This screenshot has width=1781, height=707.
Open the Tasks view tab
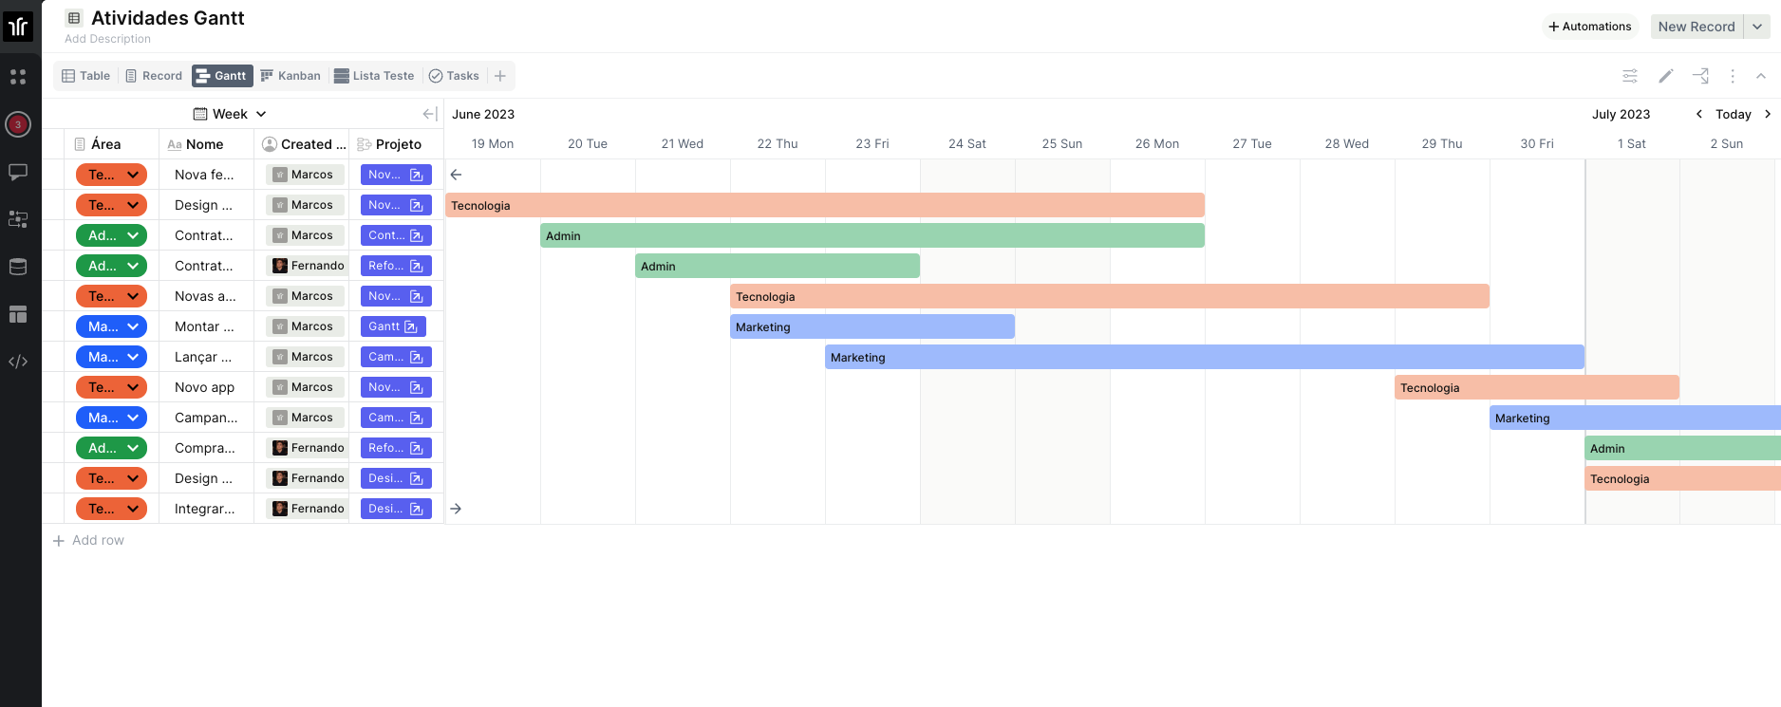coord(454,76)
